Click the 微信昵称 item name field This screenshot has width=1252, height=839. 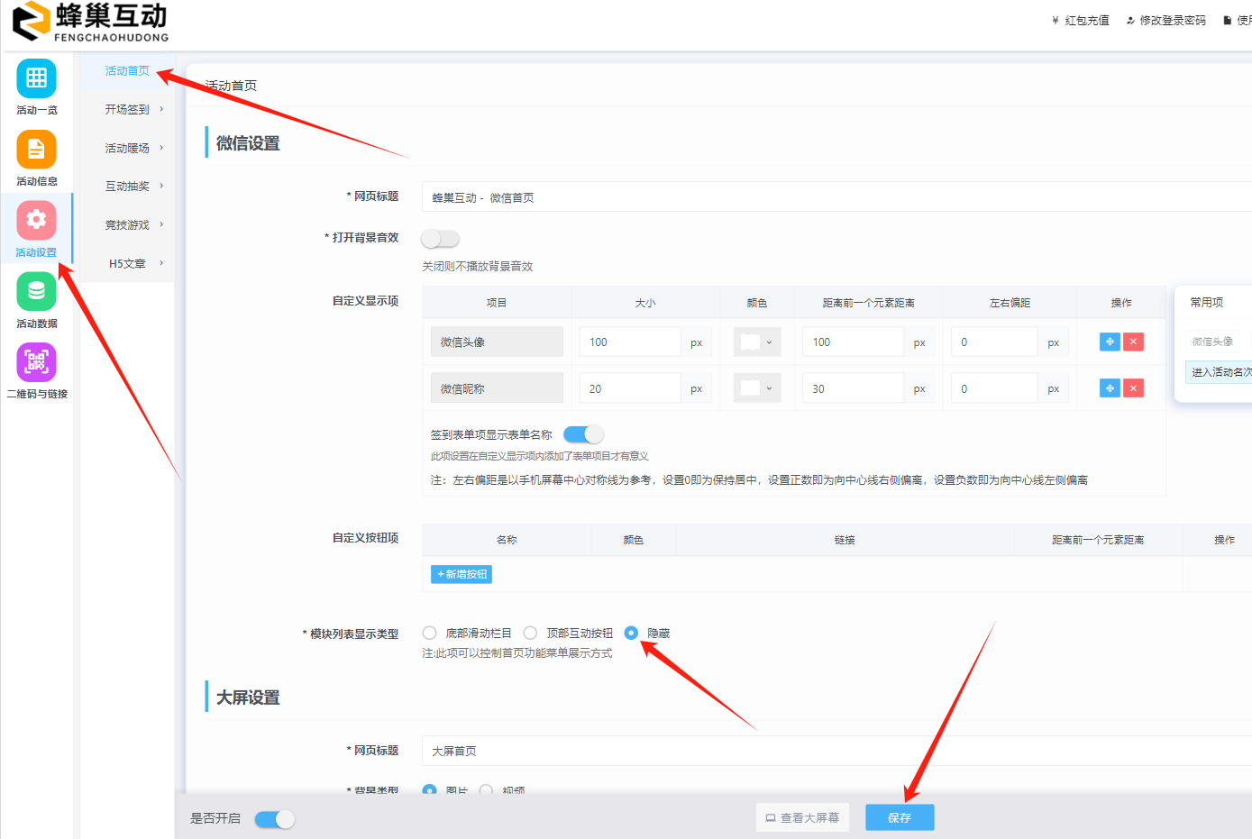point(497,388)
